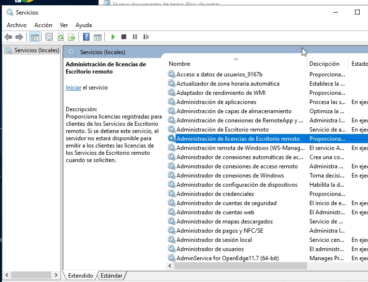Open the Acción menu
The image size is (368, 282).
tap(43, 25)
